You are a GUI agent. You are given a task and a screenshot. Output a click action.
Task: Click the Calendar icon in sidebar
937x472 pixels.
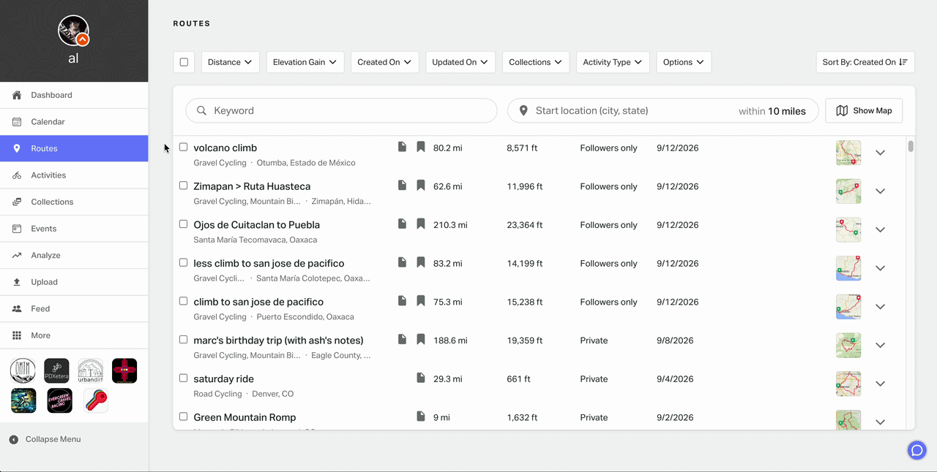tap(17, 122)
